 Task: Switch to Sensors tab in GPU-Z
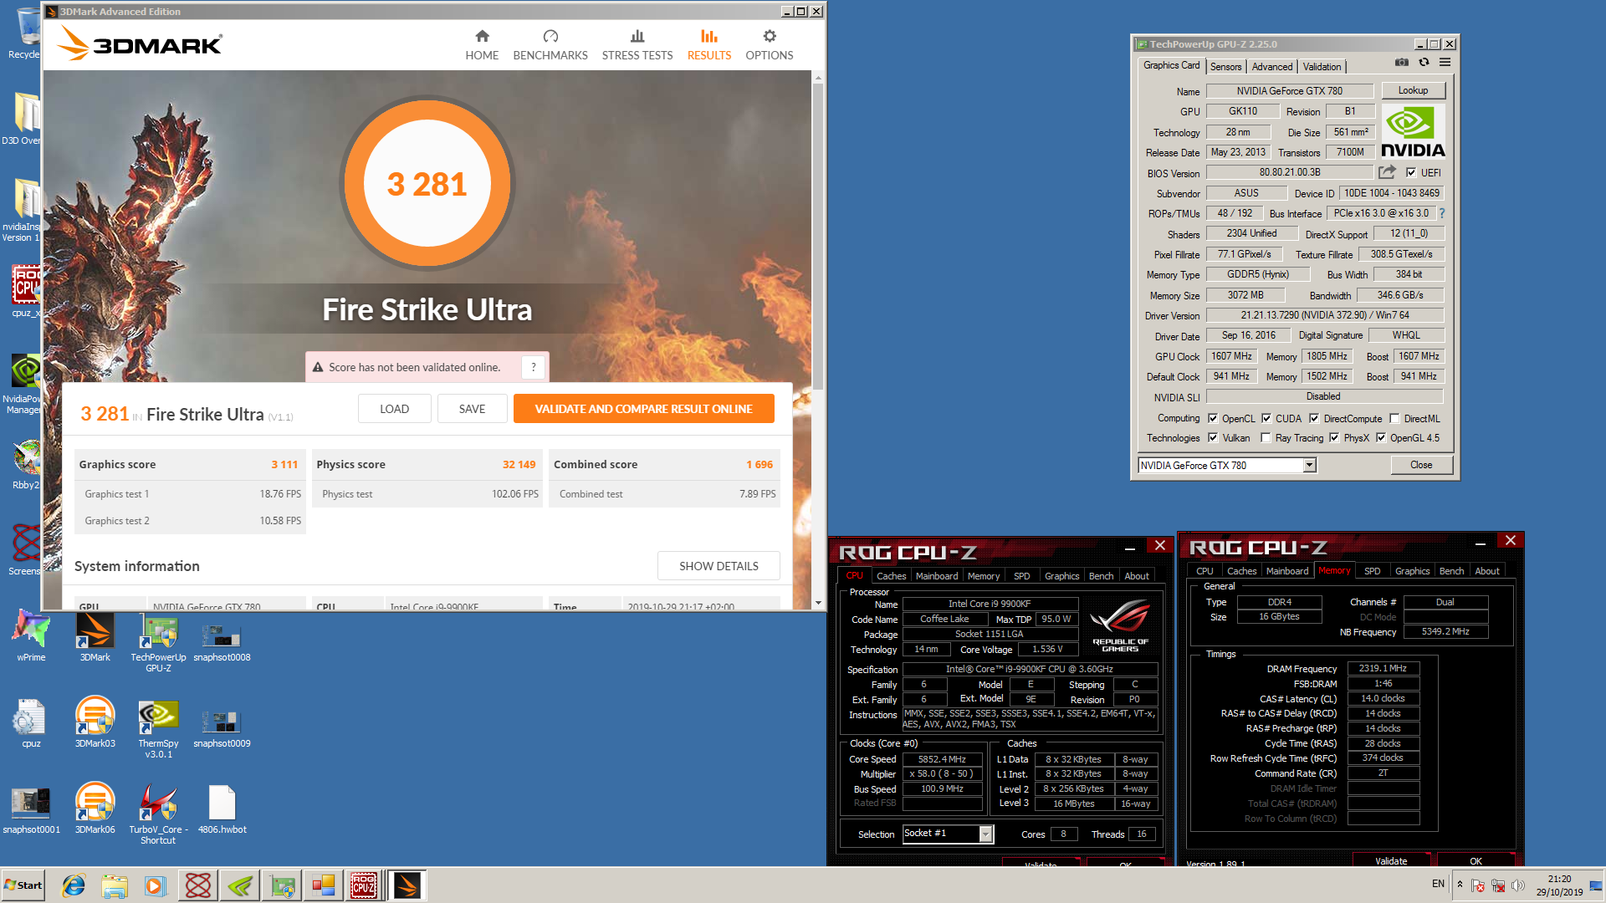1225,67
